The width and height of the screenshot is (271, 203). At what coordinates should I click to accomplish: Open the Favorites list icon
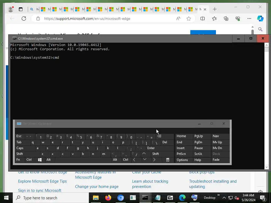pyautogui.click(x=214, y=19)
